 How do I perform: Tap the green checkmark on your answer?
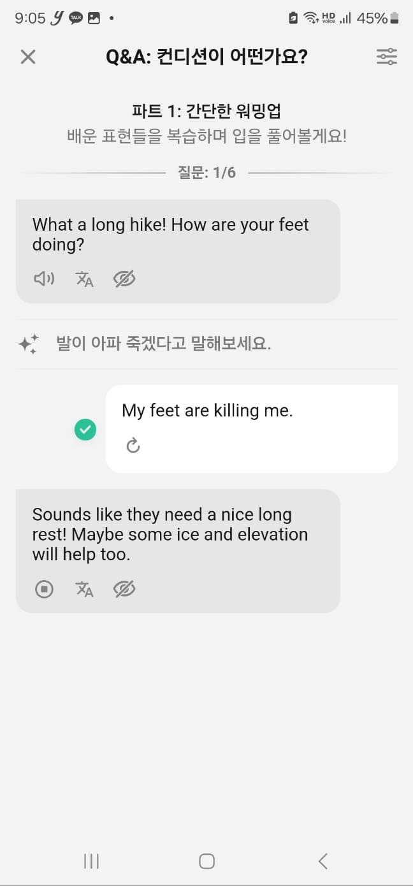point(85,429)
